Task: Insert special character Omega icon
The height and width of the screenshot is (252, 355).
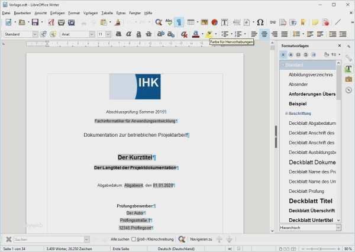Action: click(x=260, y=22)
